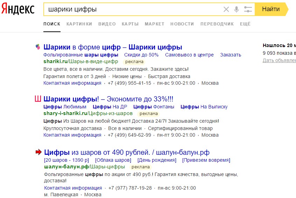The height and width of the screenshot is (198, 296).
Task: Open sitelink 'Цифры На ДР'
Action: (110, 107)
